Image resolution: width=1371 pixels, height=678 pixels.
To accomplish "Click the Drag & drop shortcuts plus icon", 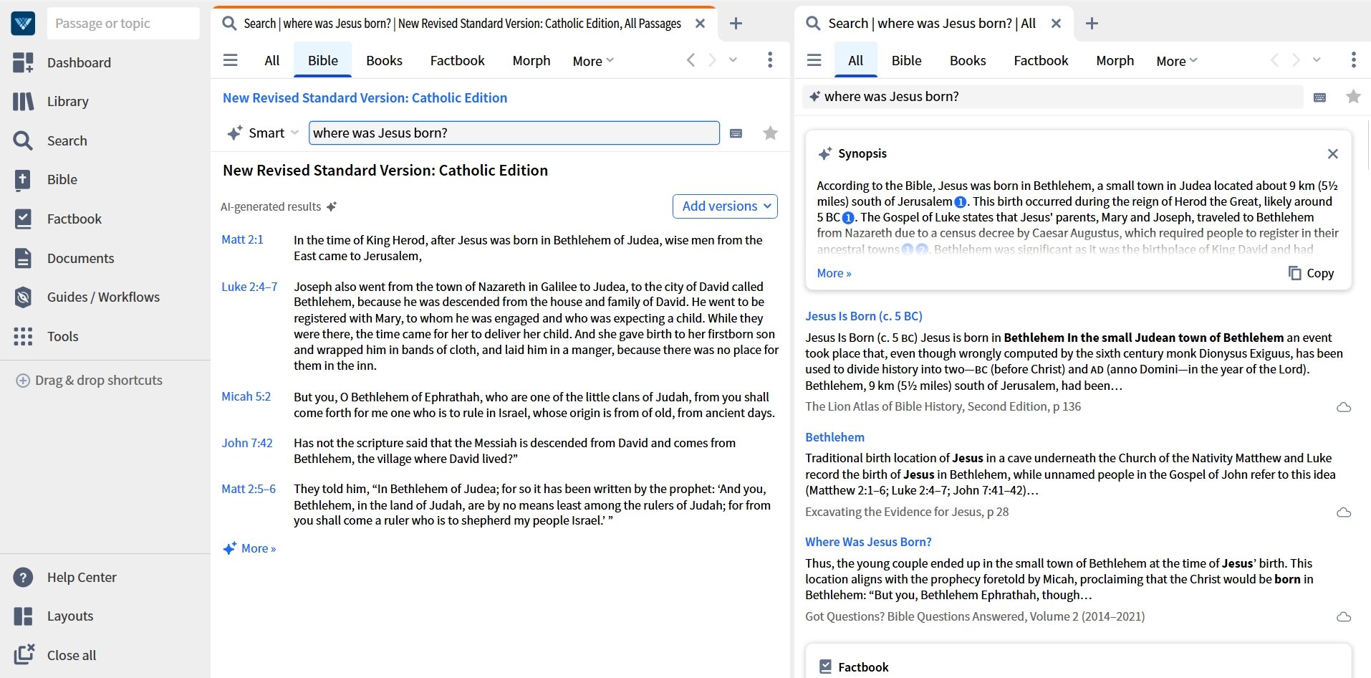I will (x=23, y=381).
